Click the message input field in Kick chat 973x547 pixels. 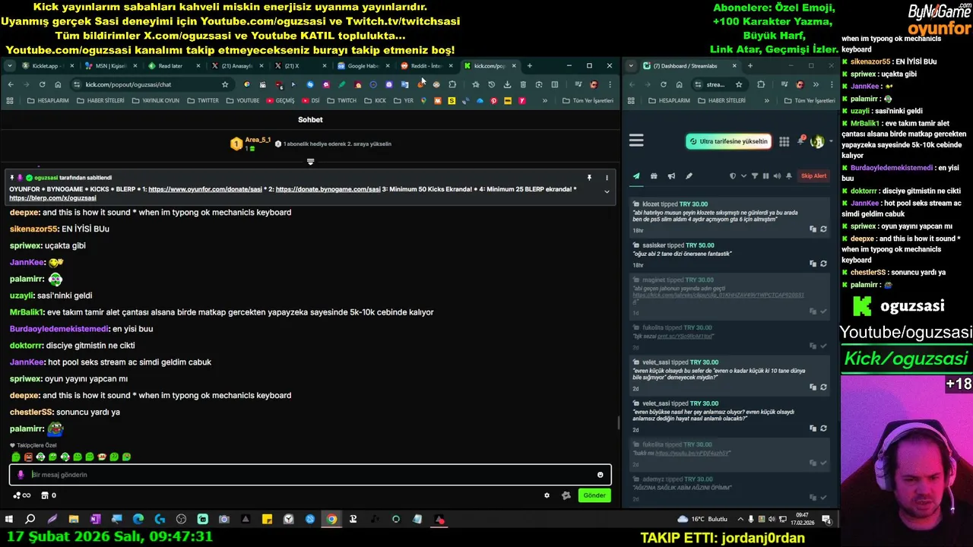click(x=310, y=475)
